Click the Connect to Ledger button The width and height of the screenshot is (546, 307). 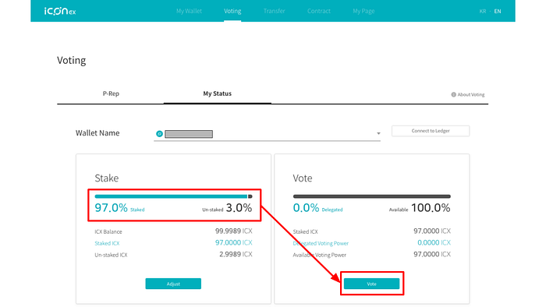point(431,131)
